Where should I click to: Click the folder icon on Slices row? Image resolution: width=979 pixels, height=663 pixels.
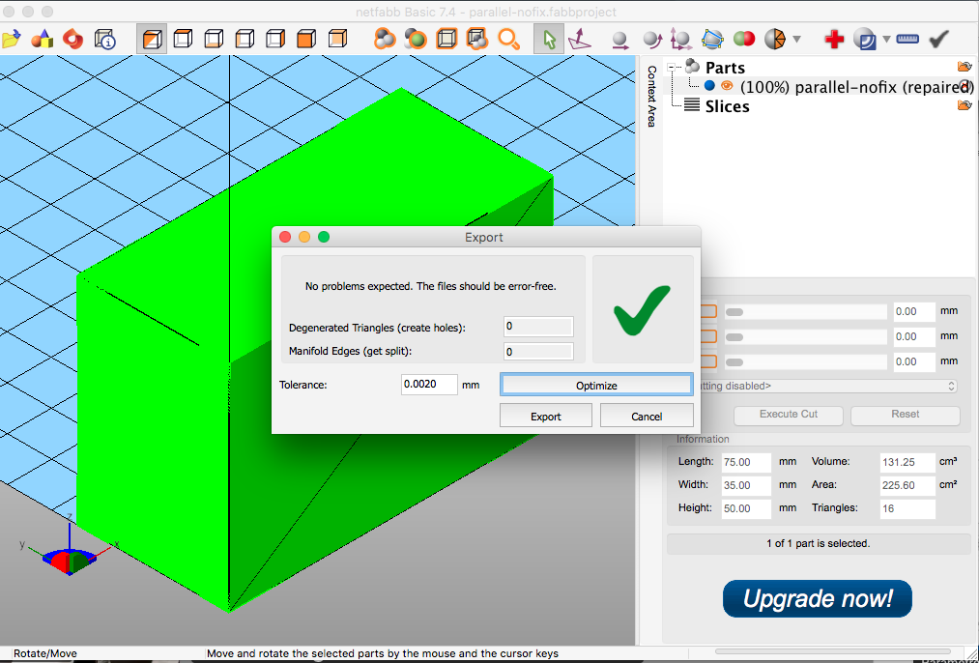tap(964, 105)
